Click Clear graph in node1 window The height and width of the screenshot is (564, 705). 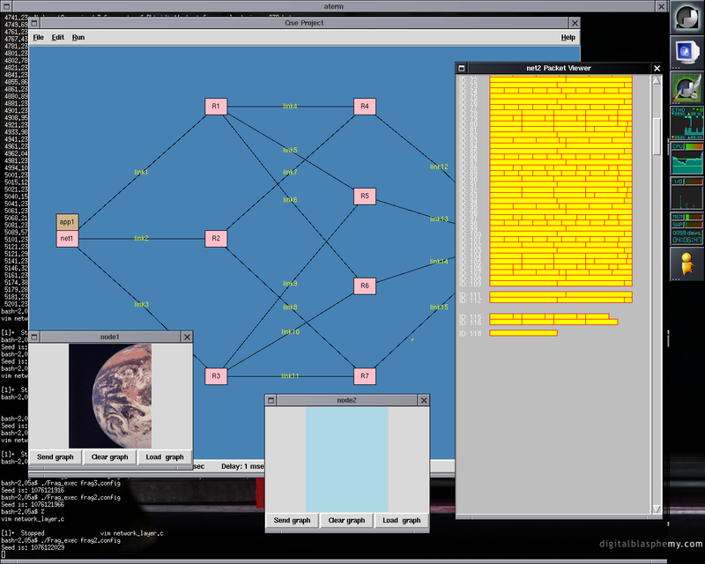(109, 457)
